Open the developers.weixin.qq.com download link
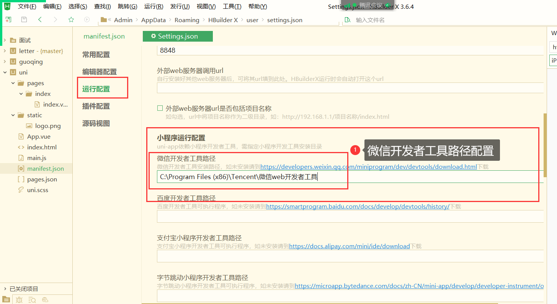The image size is (557, 304). (368, 167)
